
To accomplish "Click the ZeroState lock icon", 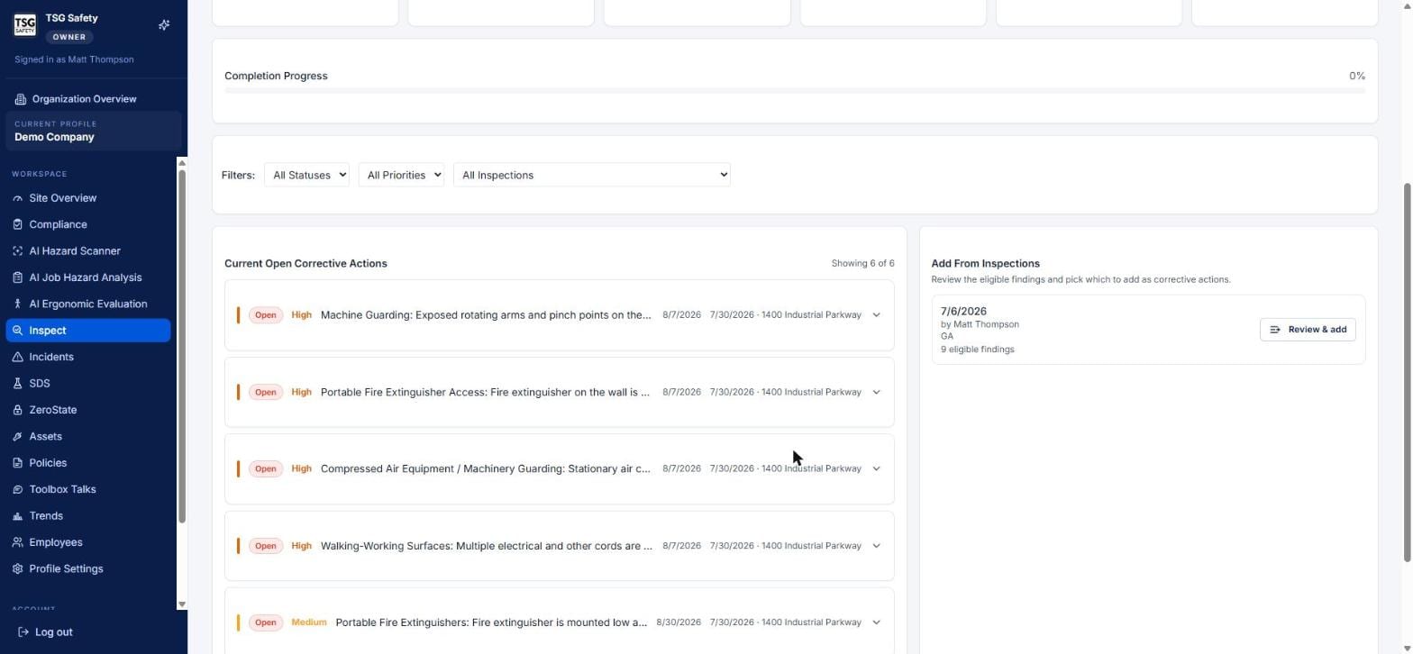I will click(18, 410).
